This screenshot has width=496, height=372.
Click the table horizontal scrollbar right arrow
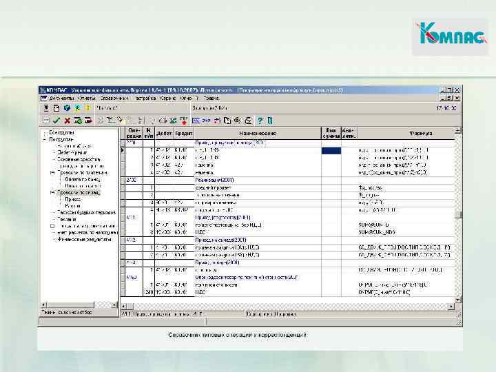pyautogui.click(x=452, y=306)
